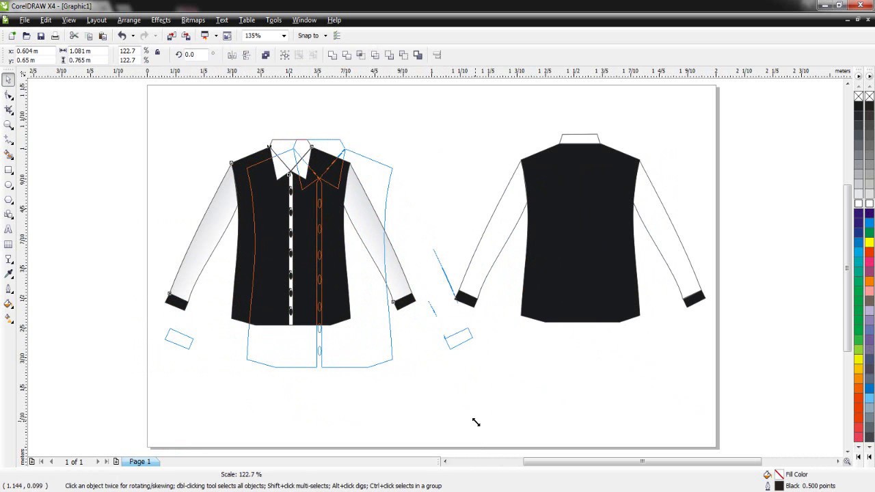This screenshot has width=875, height=492.
Task: Open the Options icon beside Snap to
Action: pyautogui.click(x=336, y=36)
